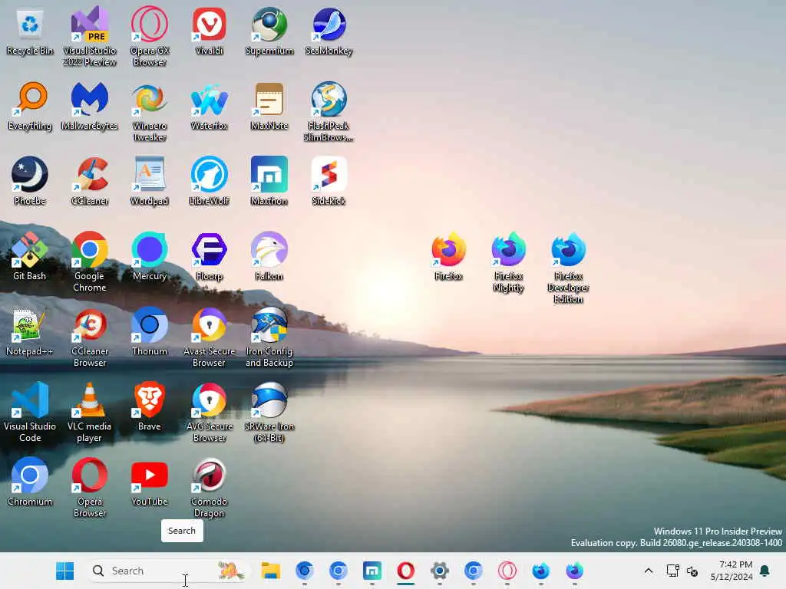Switch to the active Opera taskbar icon
The height and width of the screenshot is (589, 786).
(x=405, y=571)
